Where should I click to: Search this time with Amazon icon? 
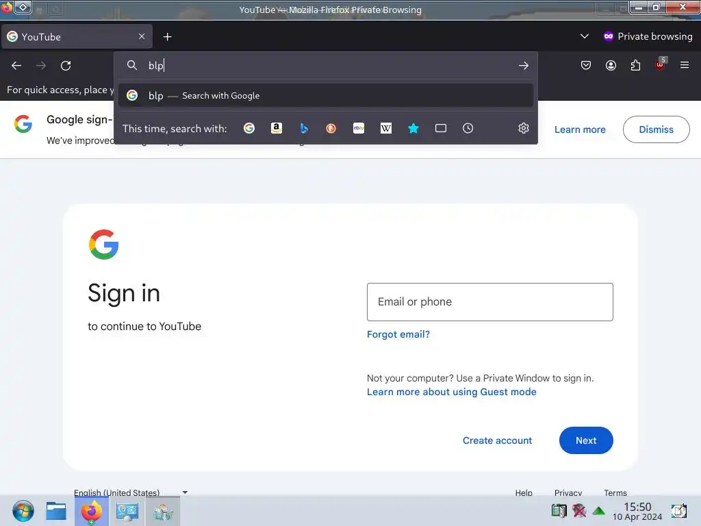point(277,128)
